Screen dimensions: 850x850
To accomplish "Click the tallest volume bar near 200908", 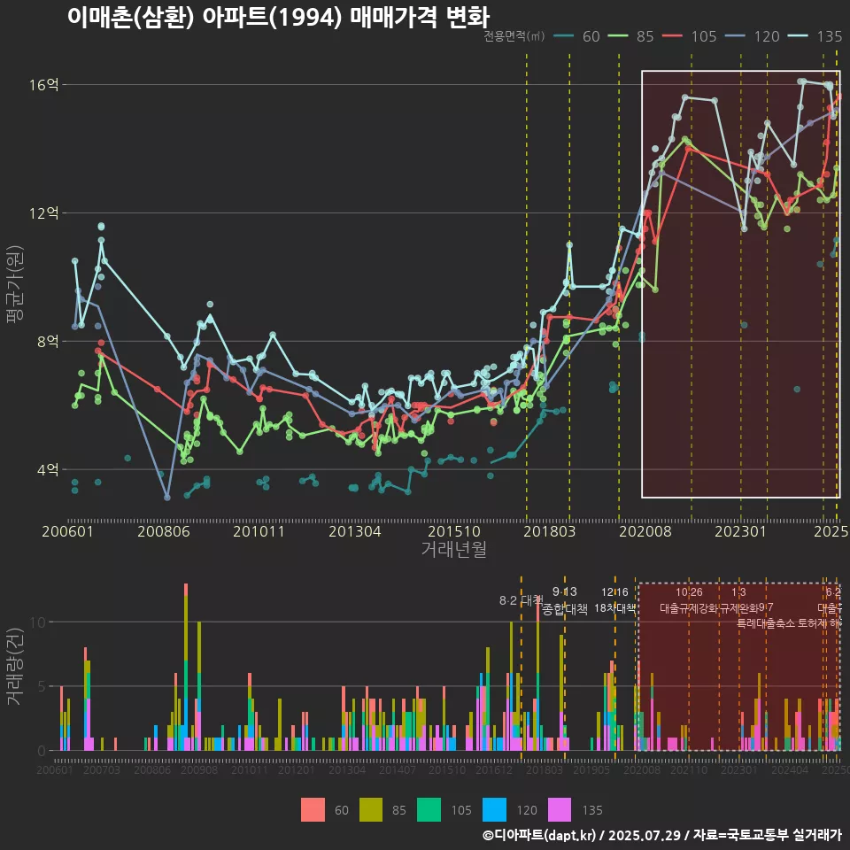I will coord(186,667).
